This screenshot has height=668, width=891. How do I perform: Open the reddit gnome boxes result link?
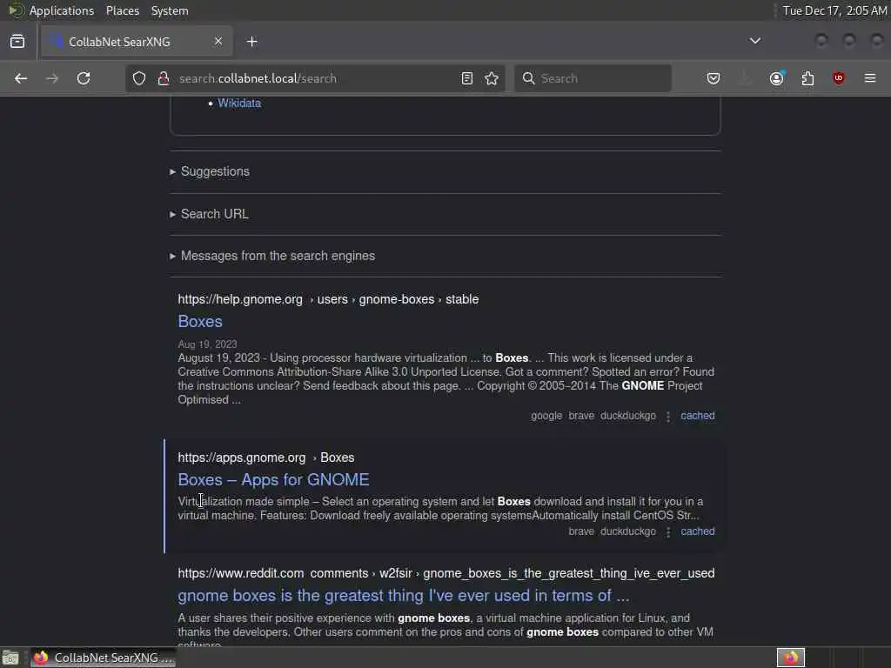point(404,596)
